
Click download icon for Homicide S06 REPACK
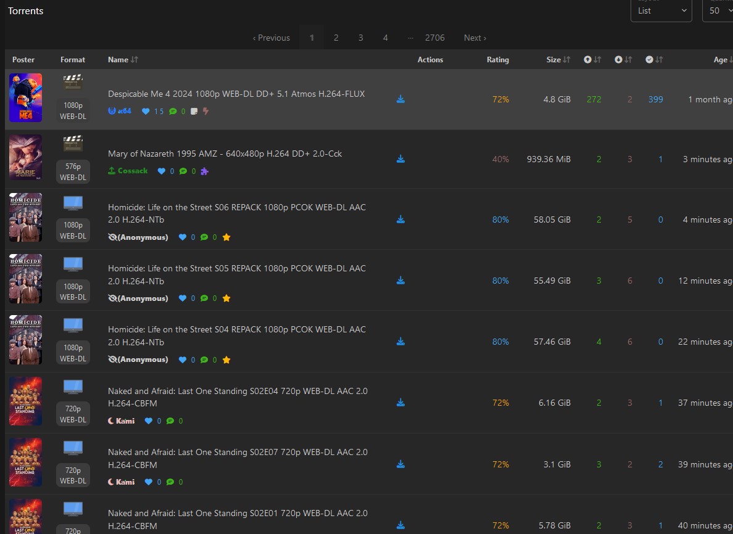click(x=400, y=220)
